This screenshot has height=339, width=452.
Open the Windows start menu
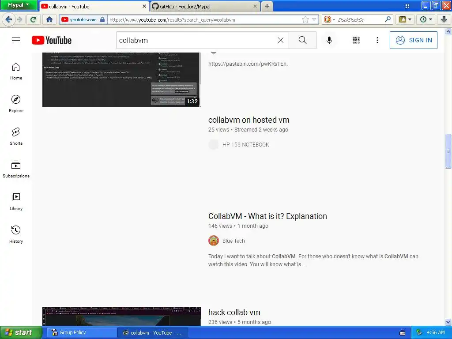coord(21,333)
